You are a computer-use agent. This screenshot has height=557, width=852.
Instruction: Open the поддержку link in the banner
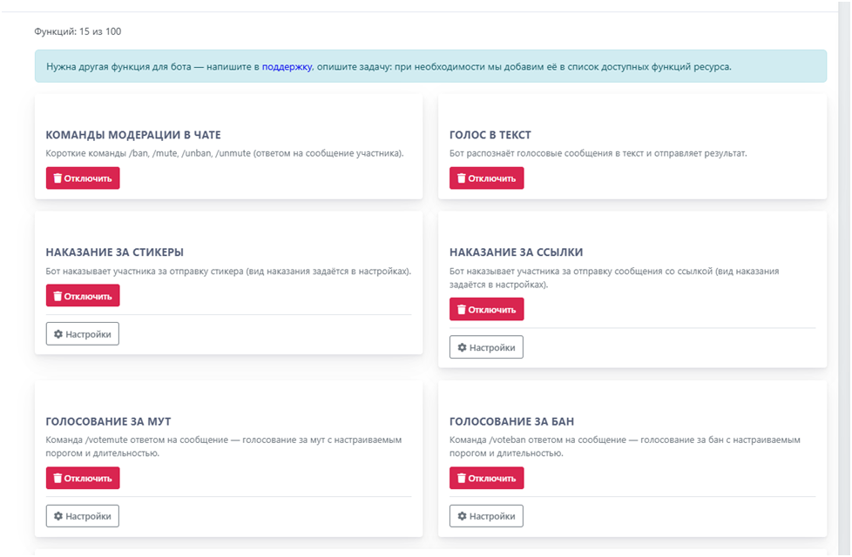[287, 67]
